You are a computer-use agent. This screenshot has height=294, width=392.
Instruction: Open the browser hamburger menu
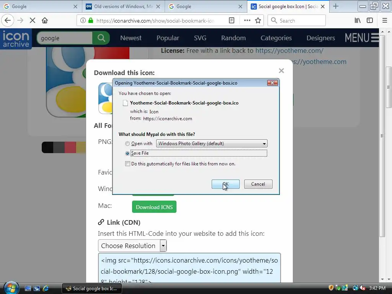pyautogui.click(x=385, y=21)
